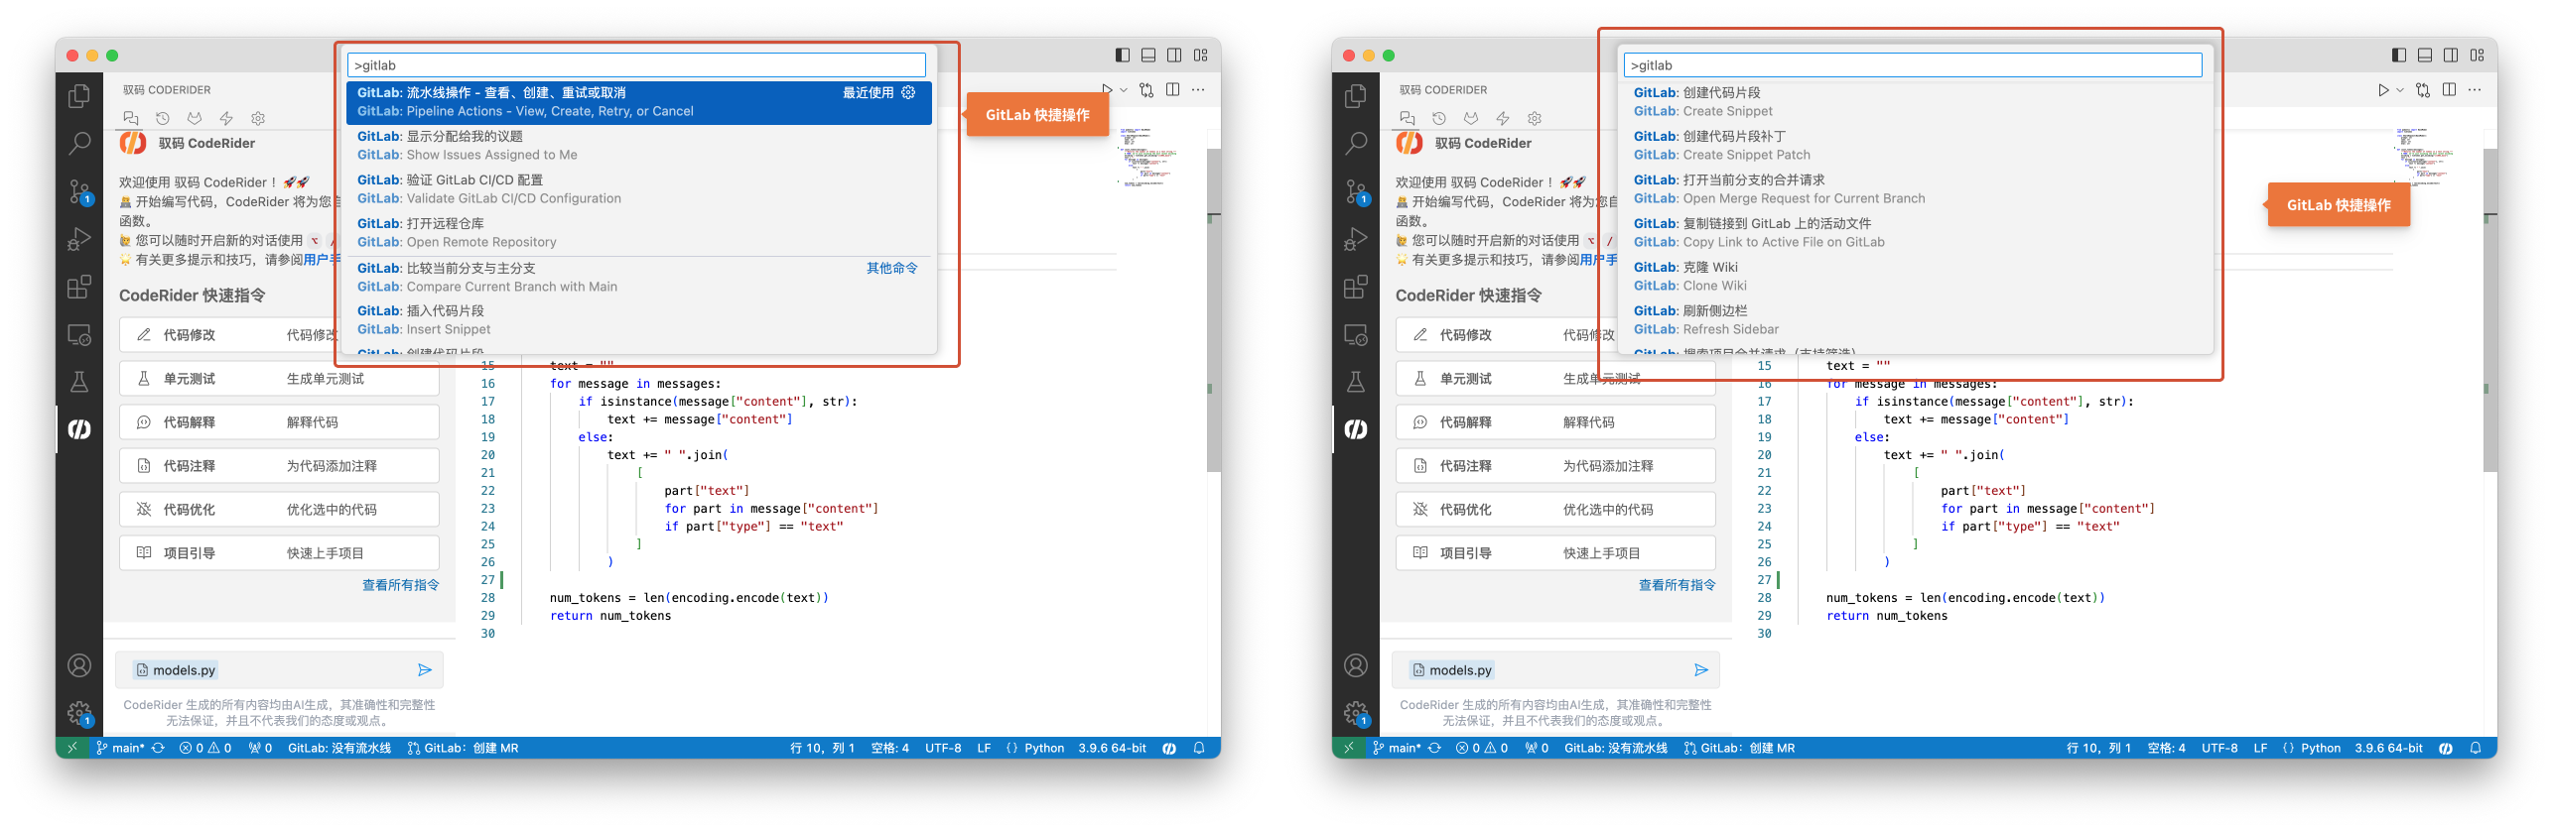The image size is (2553, 832).
Task: Toggle primary sidebar in the left window
Action: pos(1123,56)
